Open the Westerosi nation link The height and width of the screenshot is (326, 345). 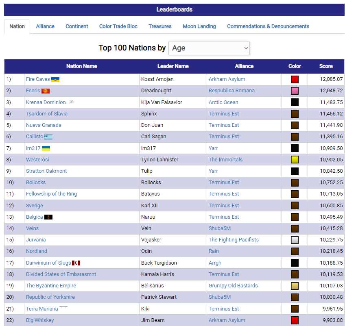tap(37, 160)
